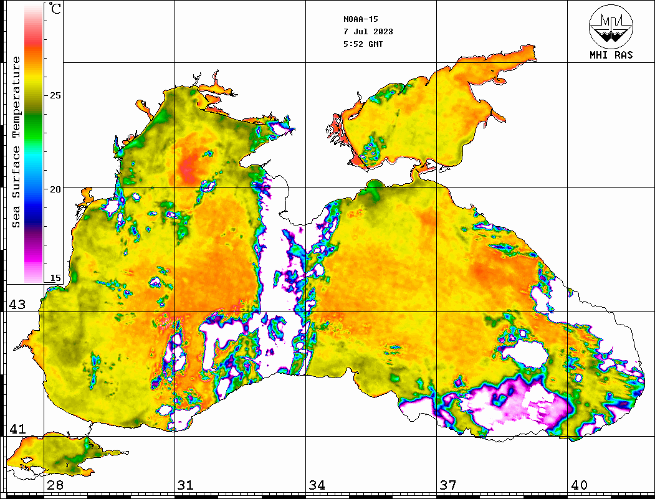The width and height of the screenshot is (655, 499).
Task: Click the 'NOAA-15' satellite label
Action: (x=360, y=19)
